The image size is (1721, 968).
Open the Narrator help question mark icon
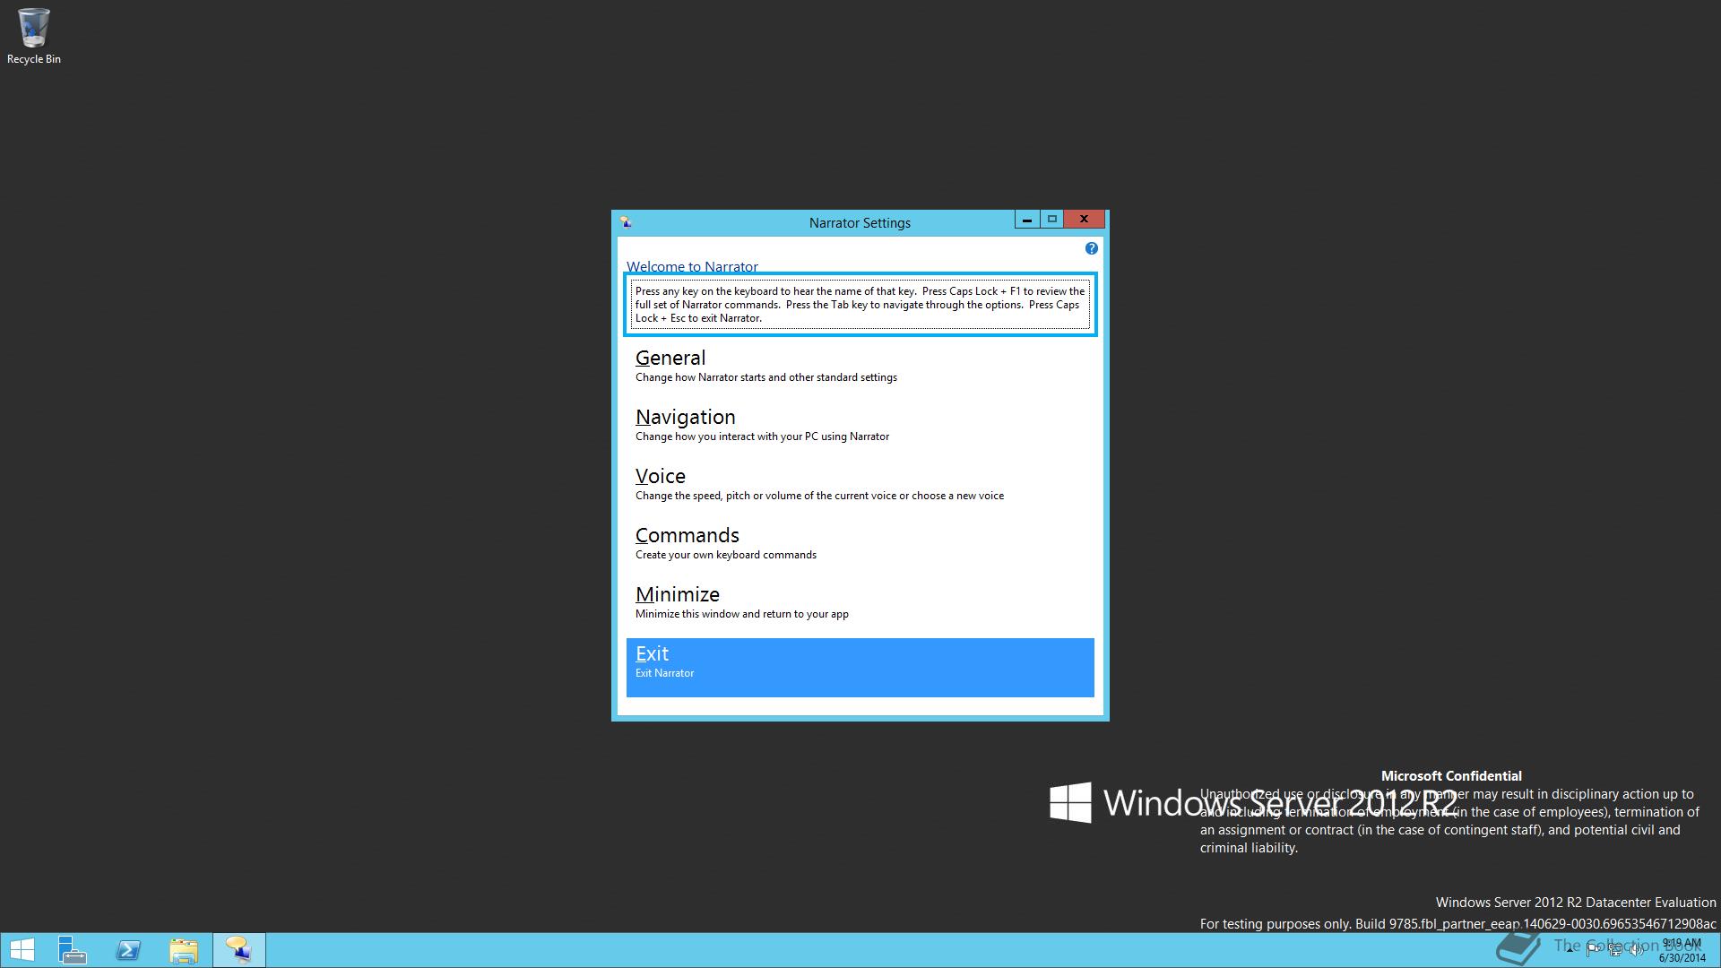pos(1091,248)
